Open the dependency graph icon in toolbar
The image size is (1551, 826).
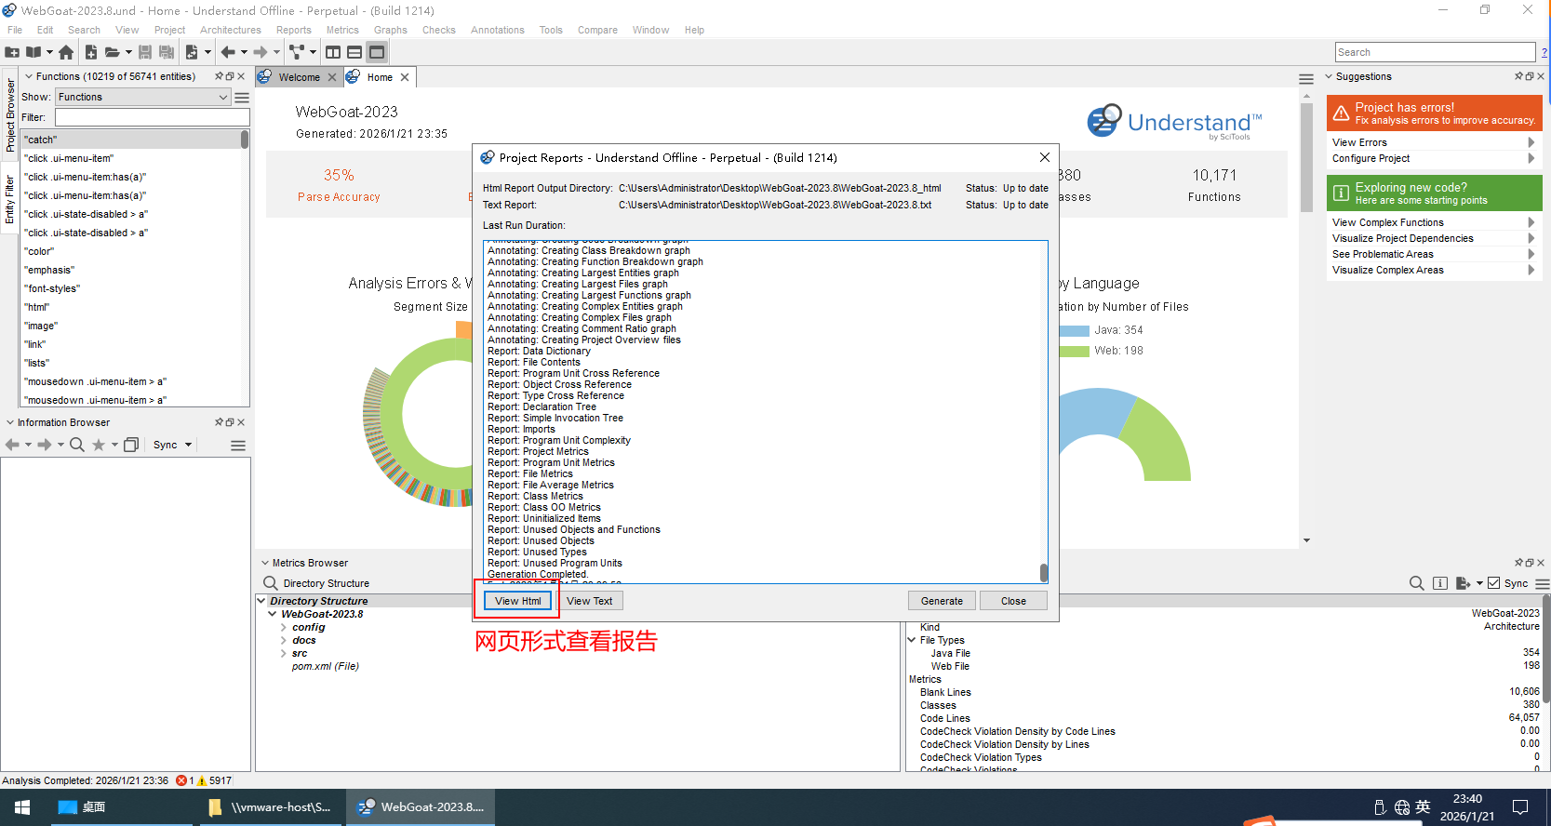297,52
